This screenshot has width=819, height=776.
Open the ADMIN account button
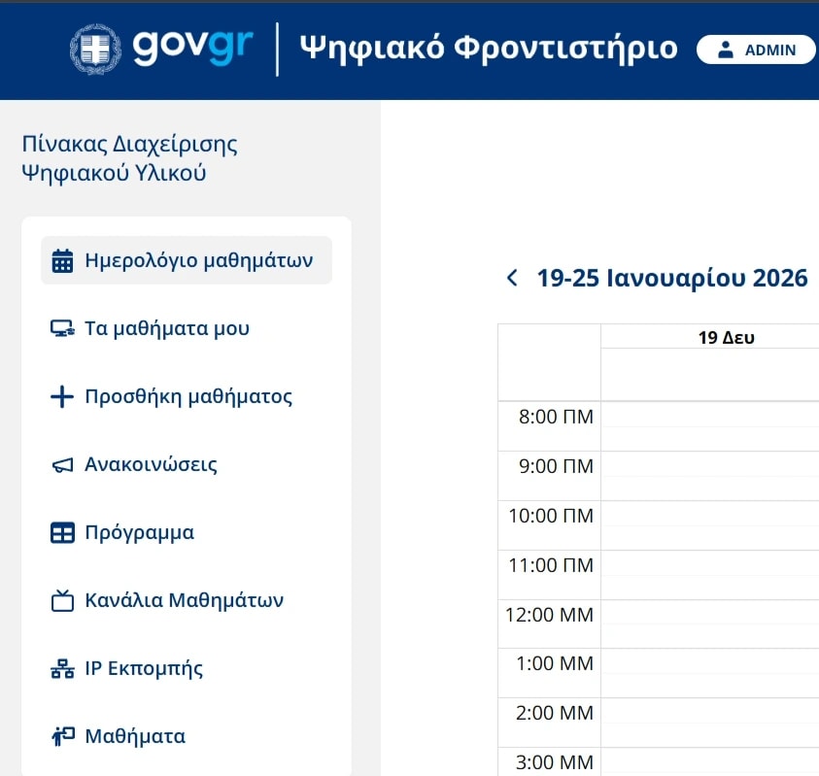(757, 50)
